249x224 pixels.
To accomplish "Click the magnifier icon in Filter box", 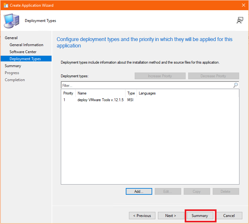I will [x=236, y=85].
